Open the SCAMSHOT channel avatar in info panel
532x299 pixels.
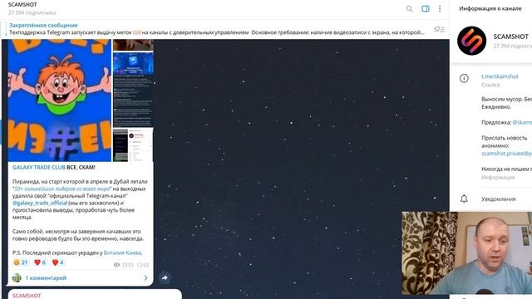point(471,41)
